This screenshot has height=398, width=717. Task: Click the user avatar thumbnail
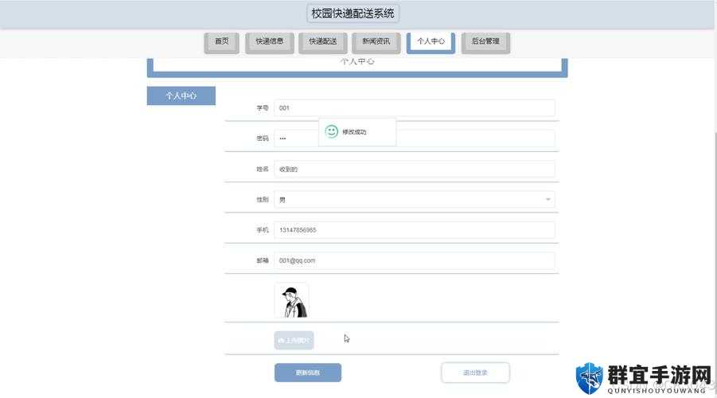(292, 300)
